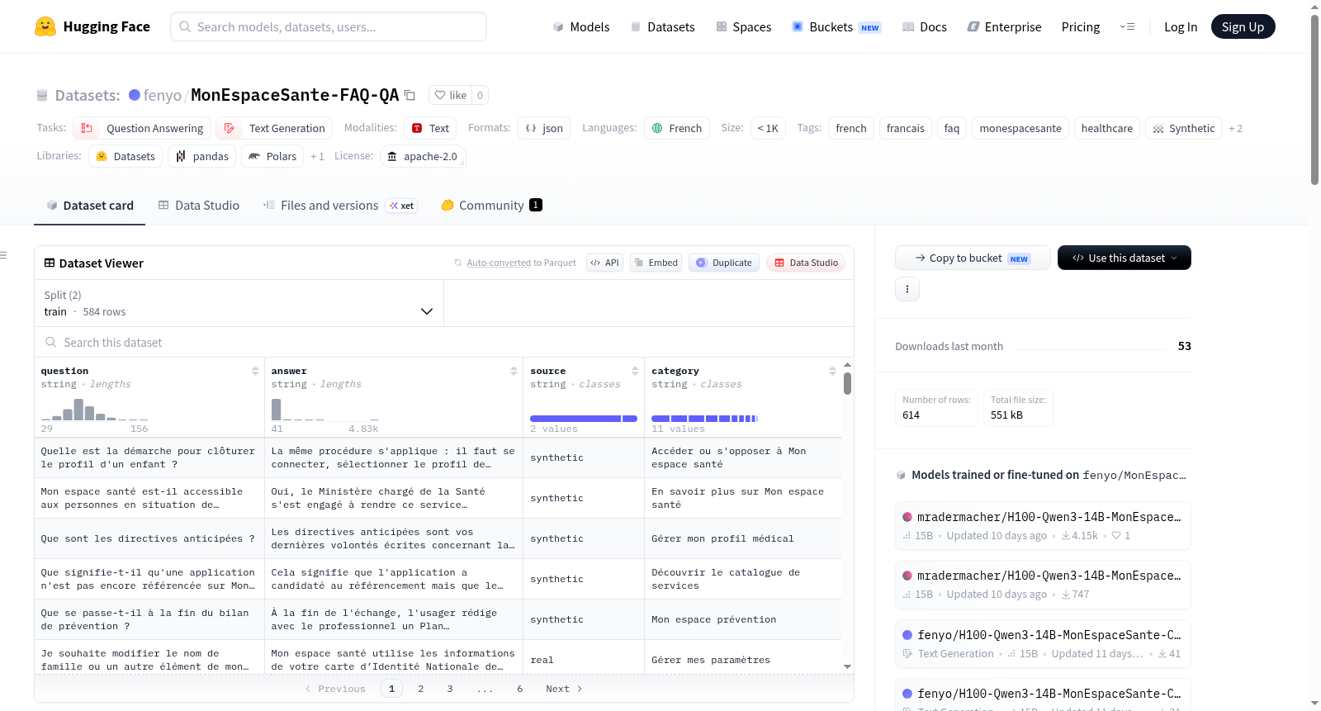Filter by the healthcare tag
This screenshot has width=1321, height=711.
pyautogui.click(x=1106, y=128)
